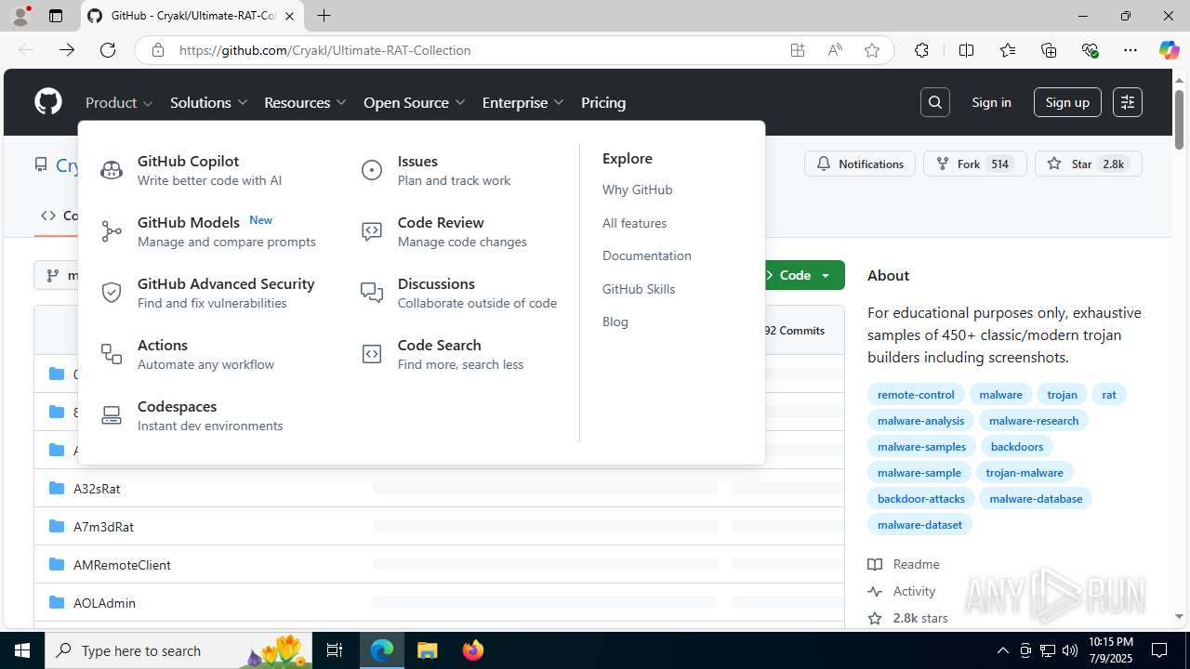Launch Firefox from the taskbar
This screenshot has width=1190, height=669.
pos(473,650)
